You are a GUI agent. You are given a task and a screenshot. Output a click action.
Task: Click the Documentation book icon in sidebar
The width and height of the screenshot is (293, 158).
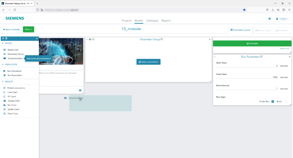coord(5,58)
